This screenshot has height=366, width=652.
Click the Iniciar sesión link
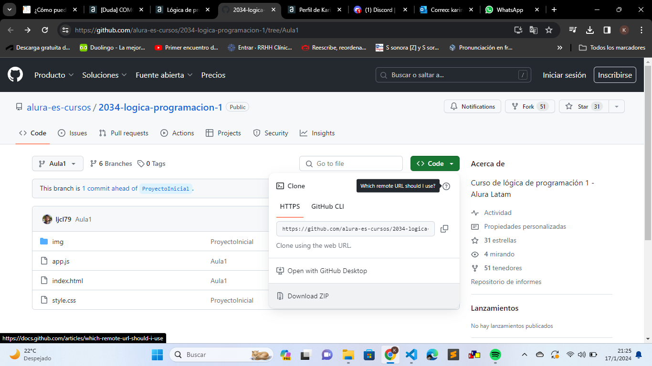tap(564, 75)
